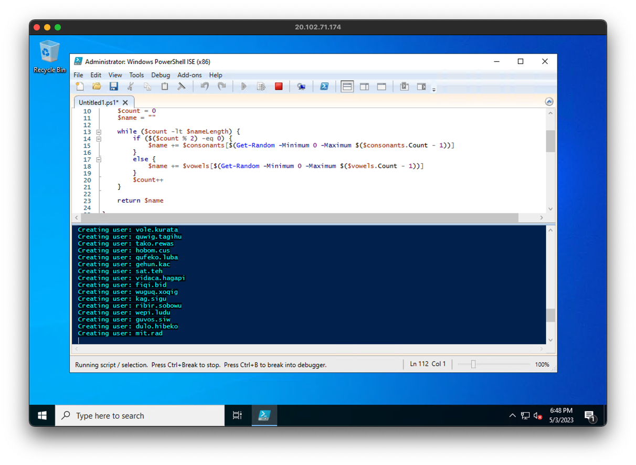Collapse the while loop code block
This screenshot has width=636, height=465.
coord(99,131)
